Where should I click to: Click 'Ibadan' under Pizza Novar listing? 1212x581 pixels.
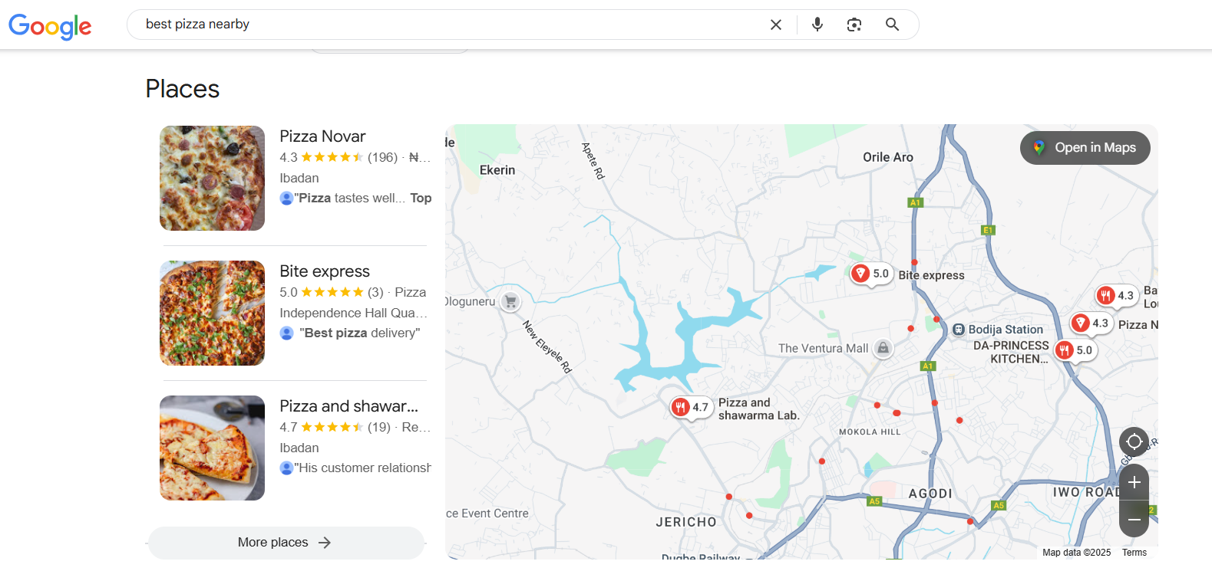299,178
